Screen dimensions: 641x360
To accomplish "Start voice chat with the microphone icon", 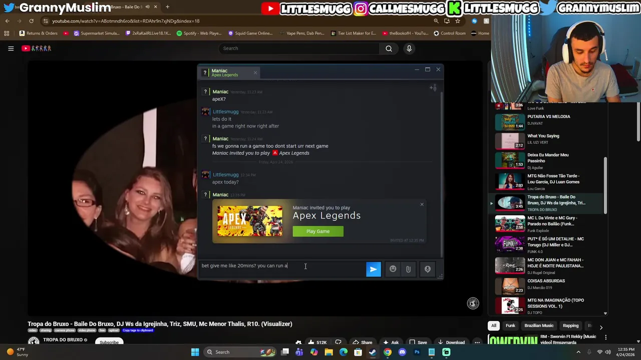I will click(x=427, y=269).
